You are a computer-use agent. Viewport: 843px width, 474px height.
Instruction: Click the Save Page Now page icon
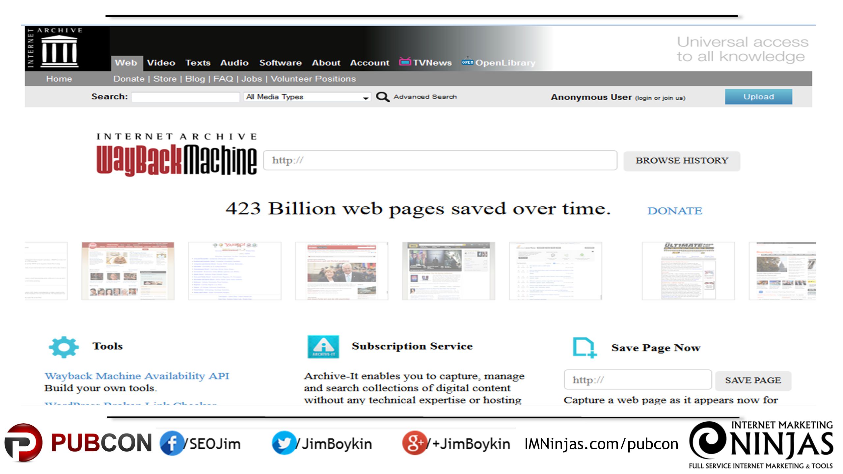(585, 347)
